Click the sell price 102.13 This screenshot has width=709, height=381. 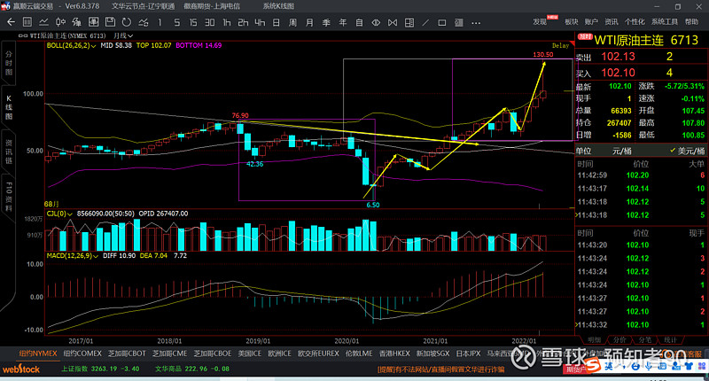point(618,57)
